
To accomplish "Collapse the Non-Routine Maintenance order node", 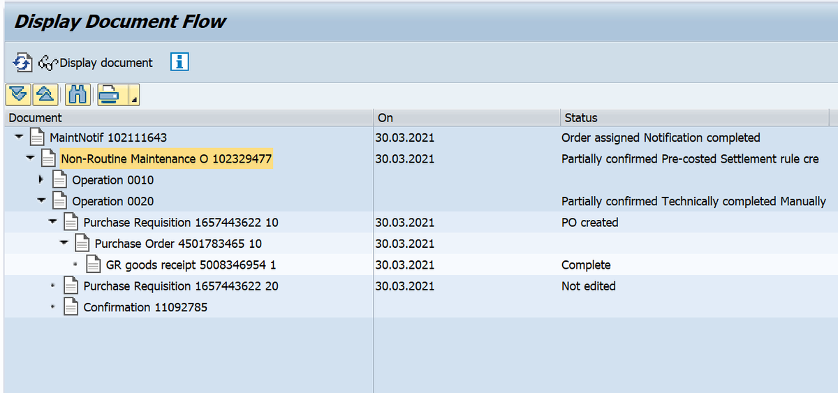I will (x=30, y=158).
